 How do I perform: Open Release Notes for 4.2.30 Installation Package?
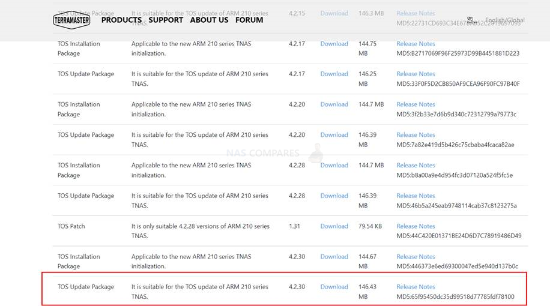[416, 257]
